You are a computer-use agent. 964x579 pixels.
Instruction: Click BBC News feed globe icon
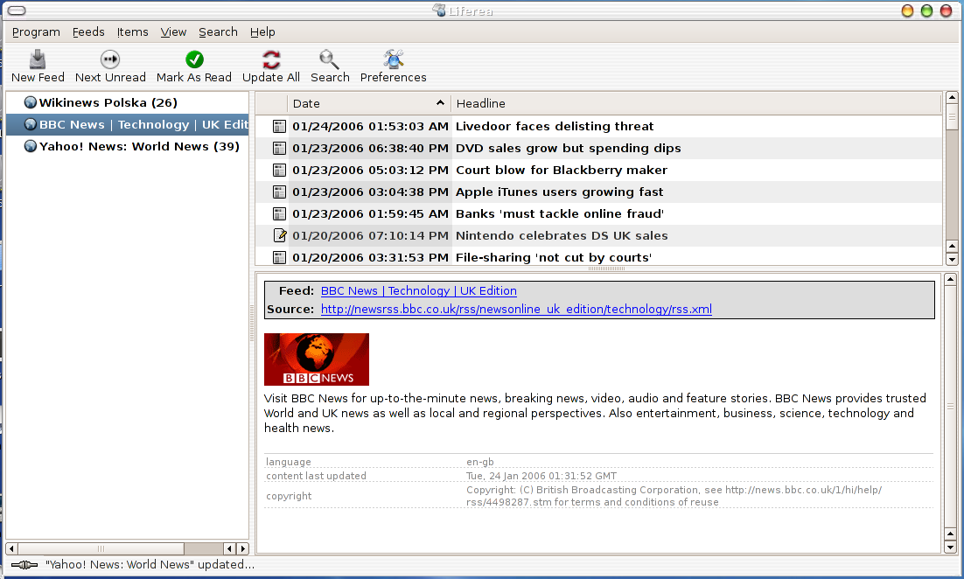pyautogui.click(x=30, y=124)
